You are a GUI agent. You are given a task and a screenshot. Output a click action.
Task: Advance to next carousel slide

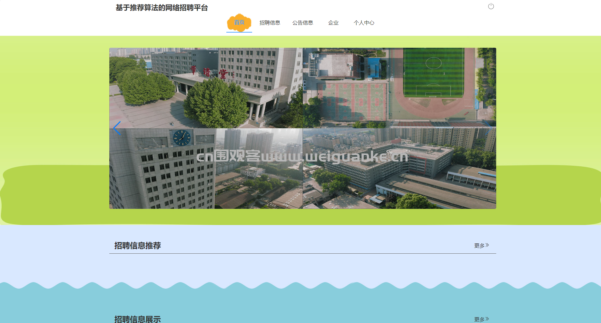click(488, 128)
